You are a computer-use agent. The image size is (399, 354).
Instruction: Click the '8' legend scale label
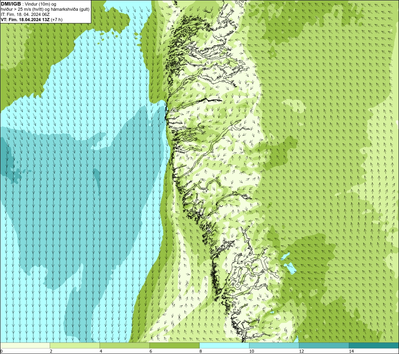(201, 352)
